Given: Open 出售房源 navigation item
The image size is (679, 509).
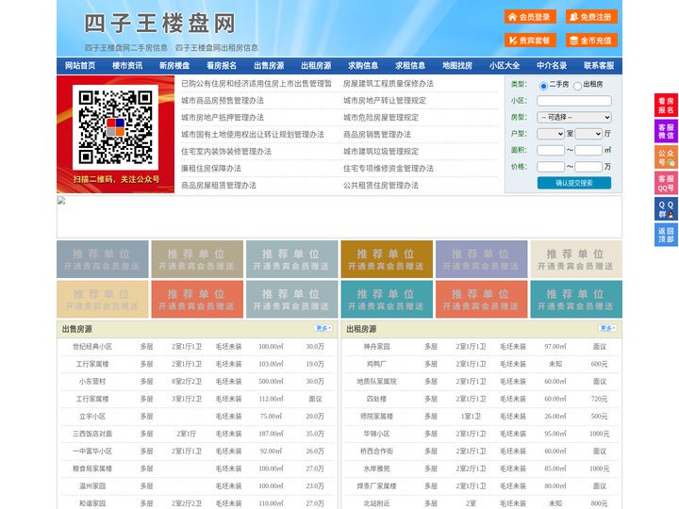Looking at the screenshot, I should tap(269, 66).
